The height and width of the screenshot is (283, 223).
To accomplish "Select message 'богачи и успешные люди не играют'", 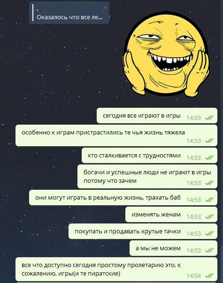I will click(147, 176).
